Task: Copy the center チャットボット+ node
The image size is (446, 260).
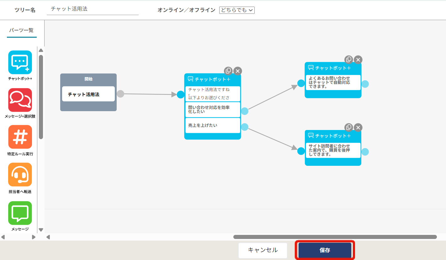Action: [x=228, y=71]
